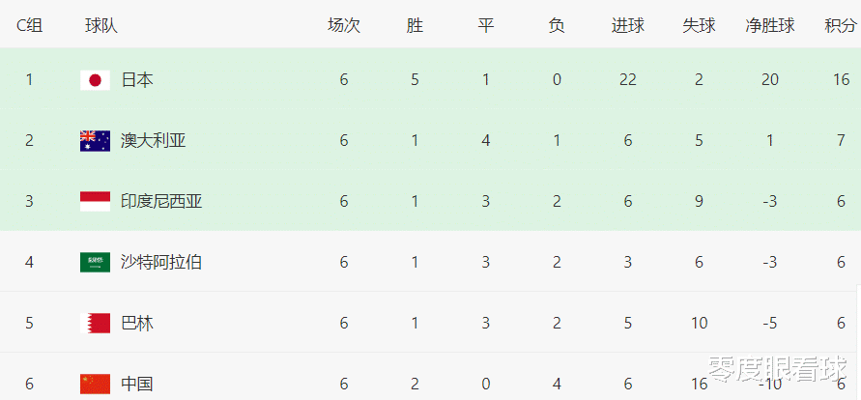Click the Japan flag icon
Screen dimensions: 861x400
coord(95,80)
